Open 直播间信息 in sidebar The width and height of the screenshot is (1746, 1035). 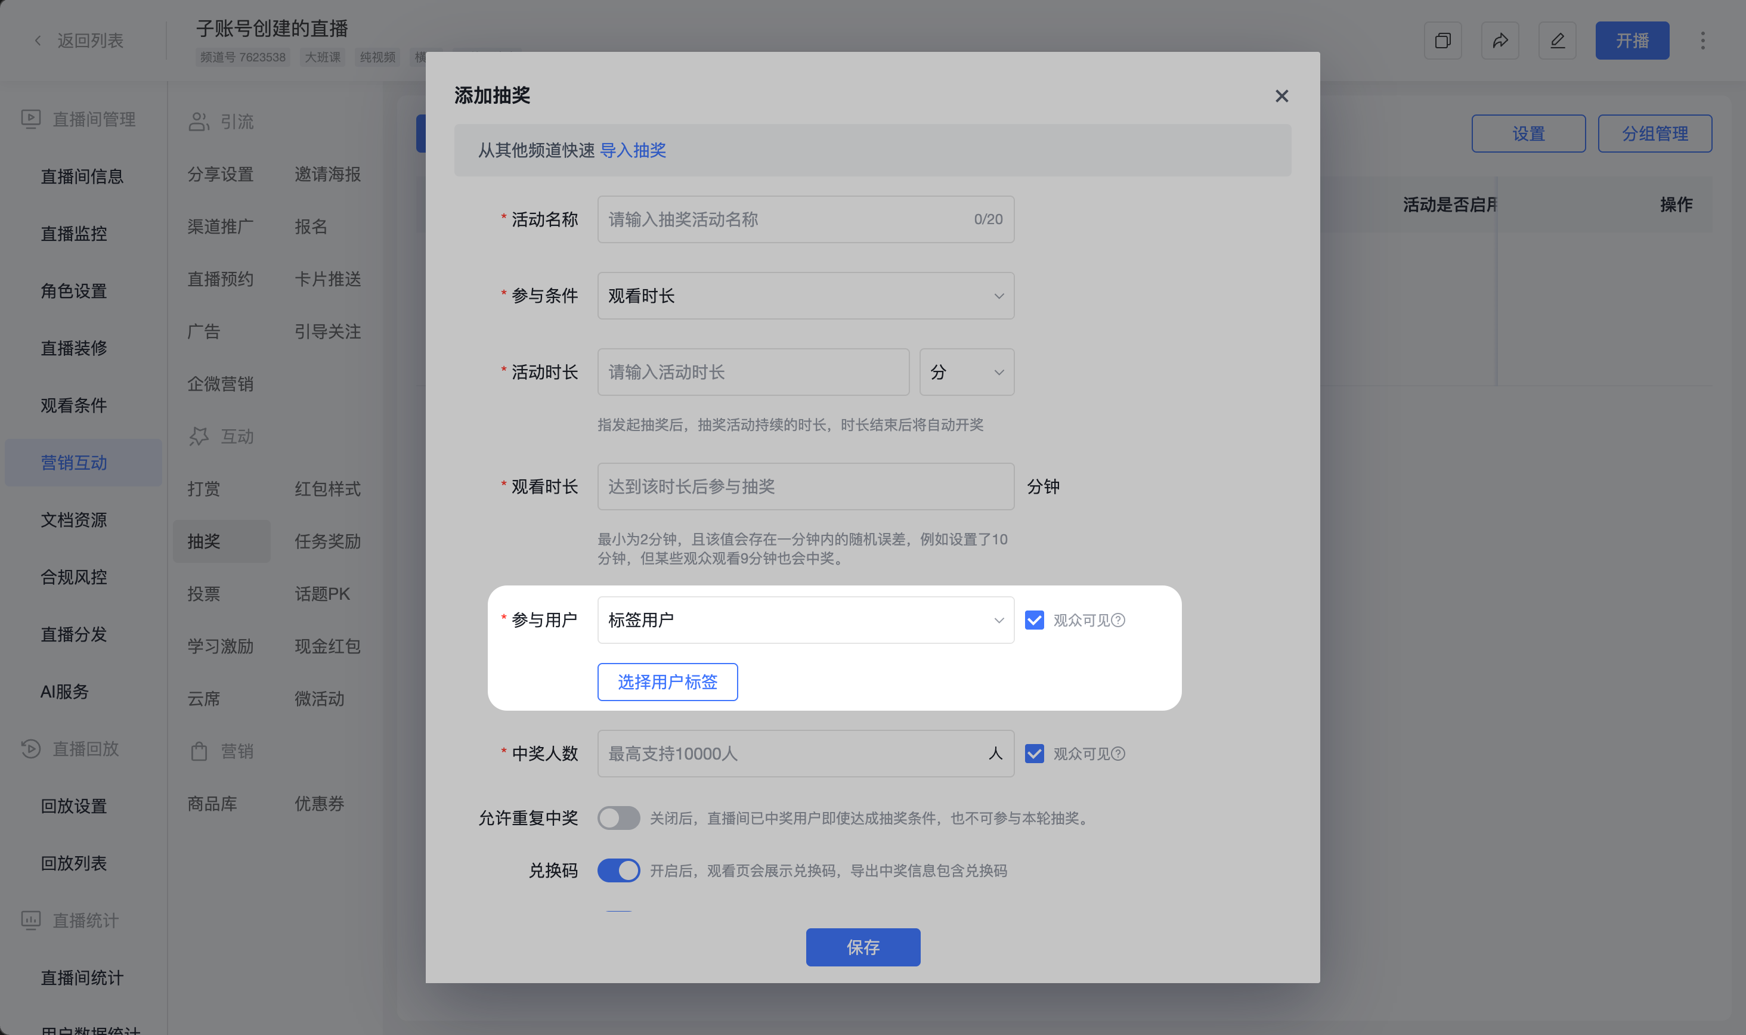82,176
